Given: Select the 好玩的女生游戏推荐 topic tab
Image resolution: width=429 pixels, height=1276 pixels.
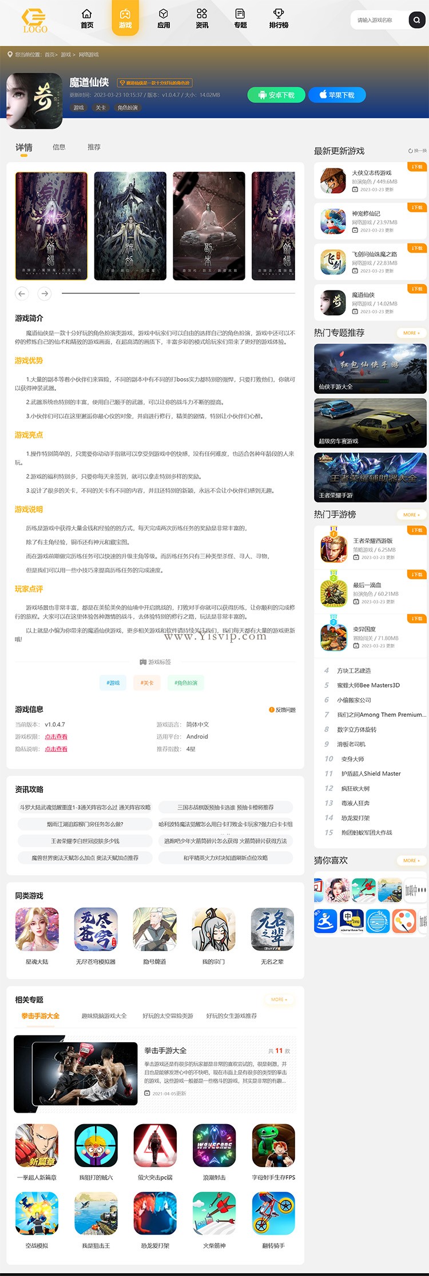Looking at the screenshot, I should pyautogui.click(x=232, y=1016).
